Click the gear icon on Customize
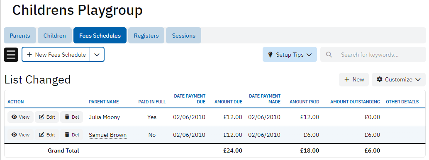This screenshot has width=429, height=160. click(x=379, y=79)
